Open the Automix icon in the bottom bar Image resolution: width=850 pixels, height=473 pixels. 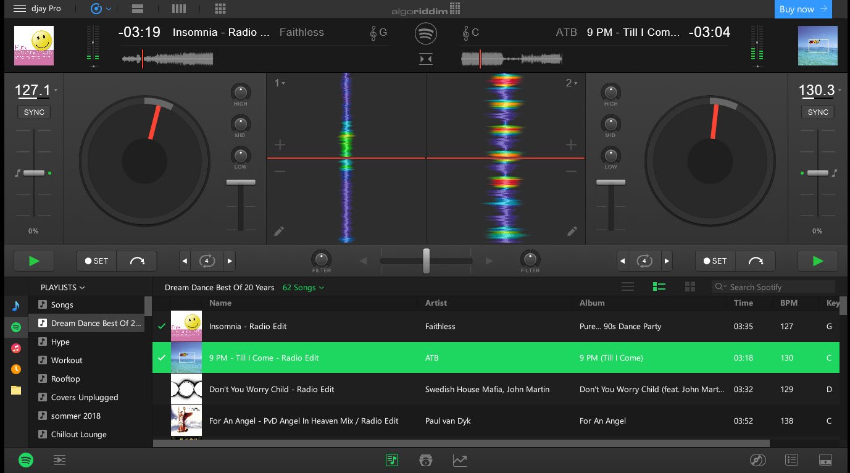click(59, 460)
